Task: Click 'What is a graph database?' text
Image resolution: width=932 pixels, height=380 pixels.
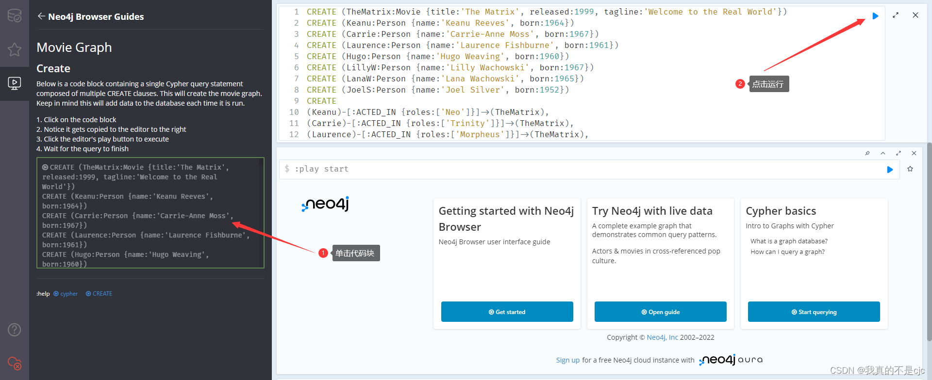Action: coord(789,241)
